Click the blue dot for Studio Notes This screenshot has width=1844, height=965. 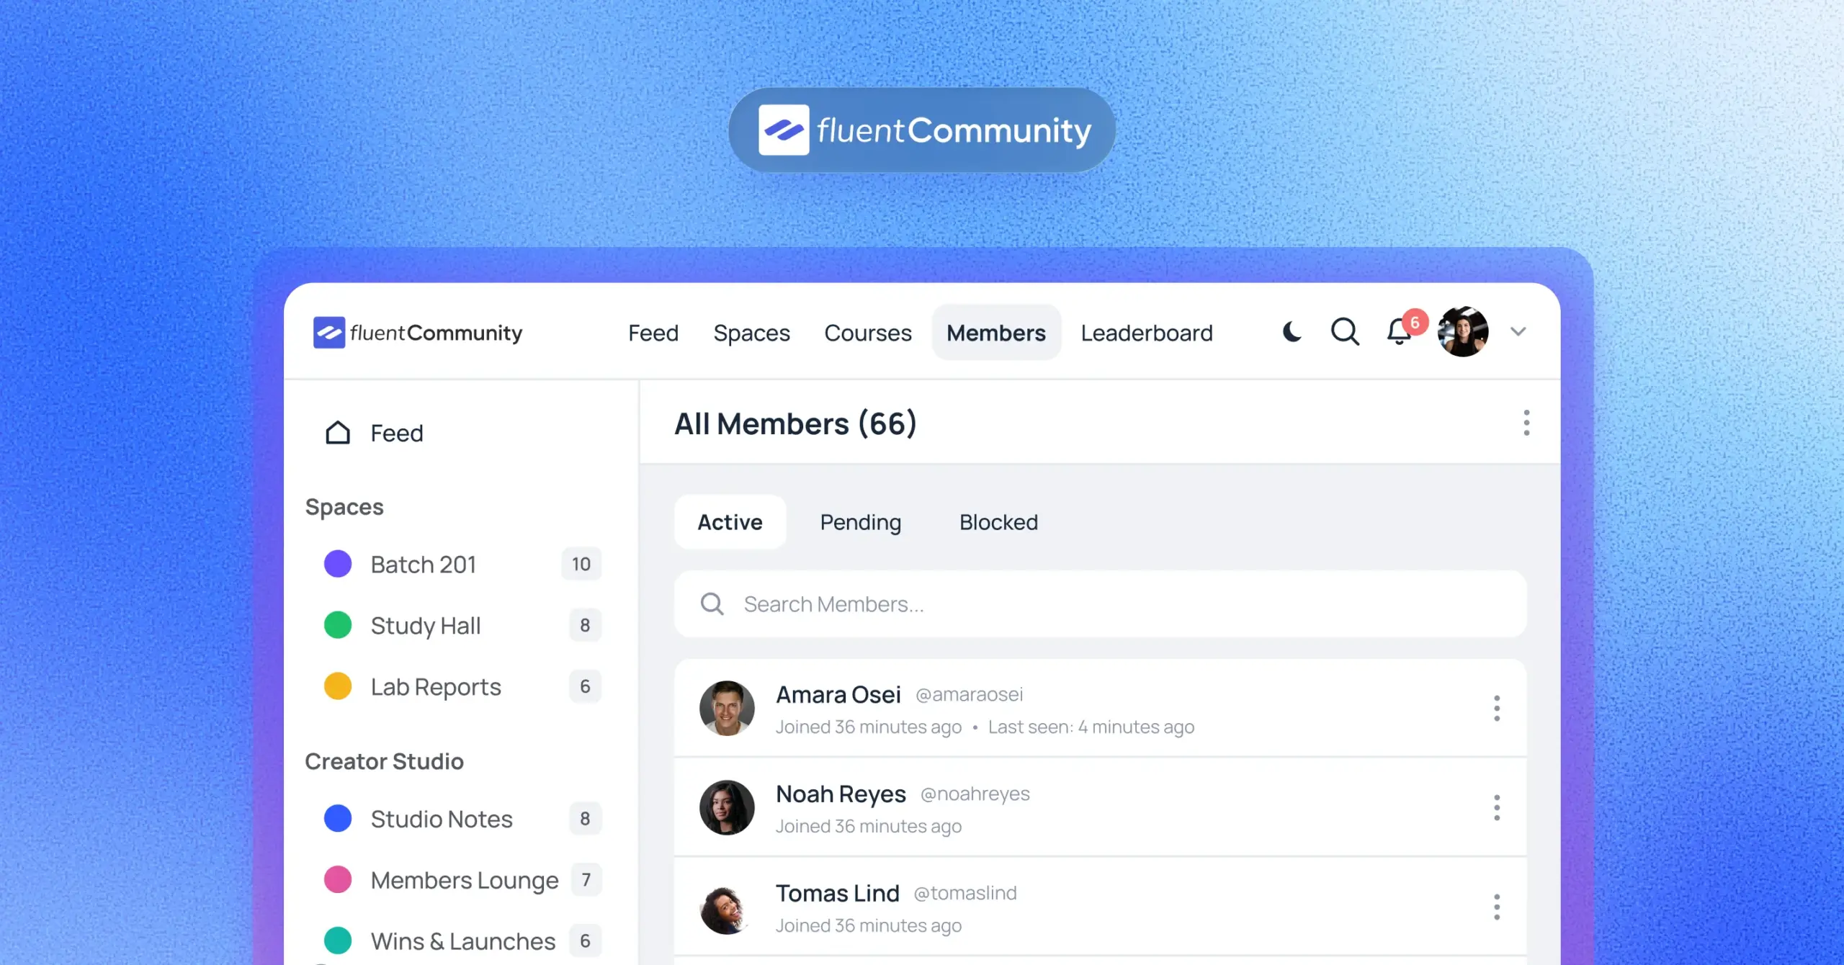[x=338, y=818]
